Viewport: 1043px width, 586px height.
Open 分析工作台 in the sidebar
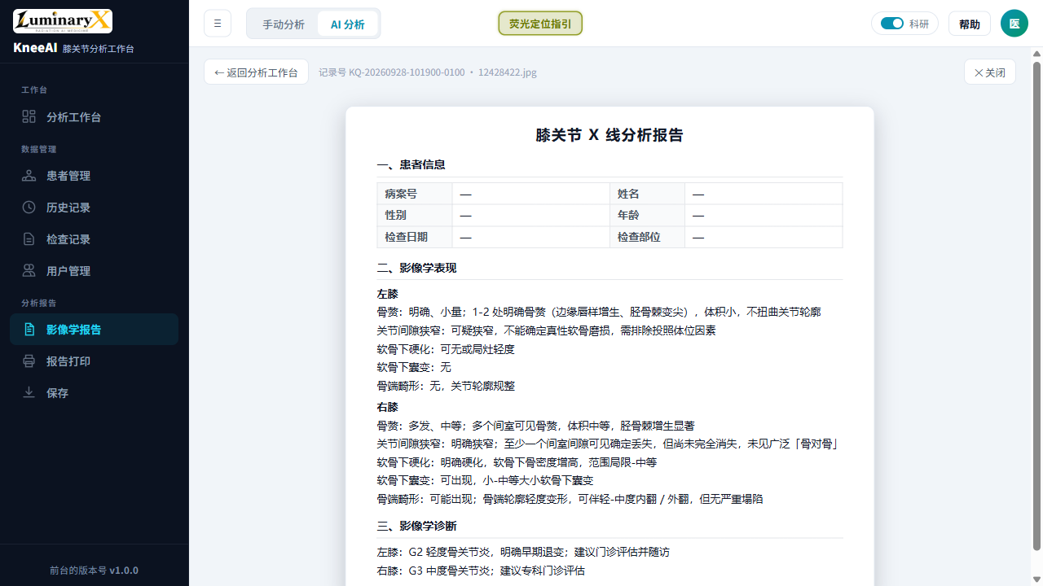click(95, 117)
